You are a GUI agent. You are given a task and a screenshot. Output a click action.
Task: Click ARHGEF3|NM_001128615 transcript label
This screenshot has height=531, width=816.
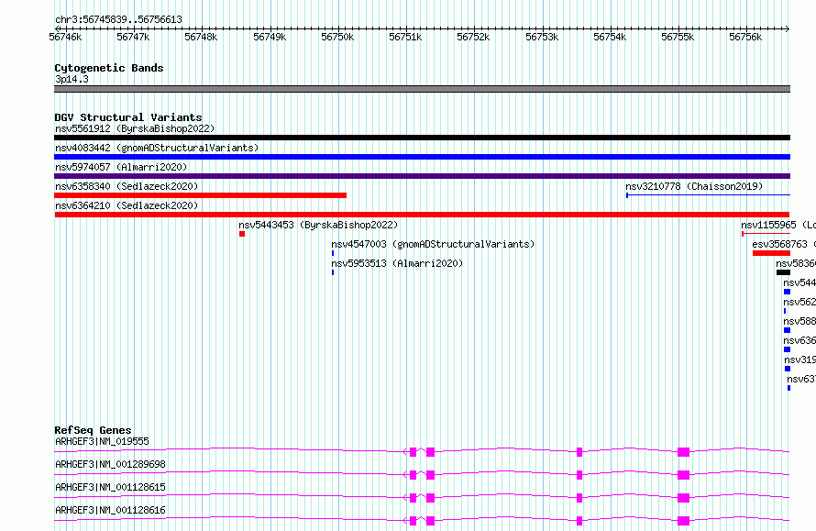110,487
